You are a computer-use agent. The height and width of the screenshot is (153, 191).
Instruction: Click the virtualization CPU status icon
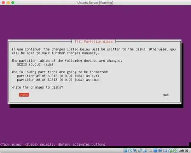165,151
